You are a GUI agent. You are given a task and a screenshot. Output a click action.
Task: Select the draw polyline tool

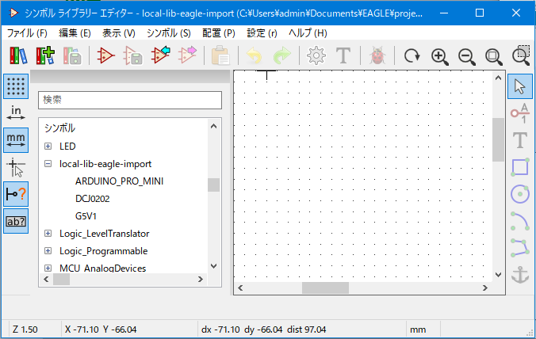tap(520, 248)
